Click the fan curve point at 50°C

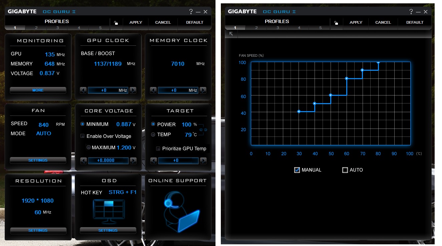coord(331,95)
